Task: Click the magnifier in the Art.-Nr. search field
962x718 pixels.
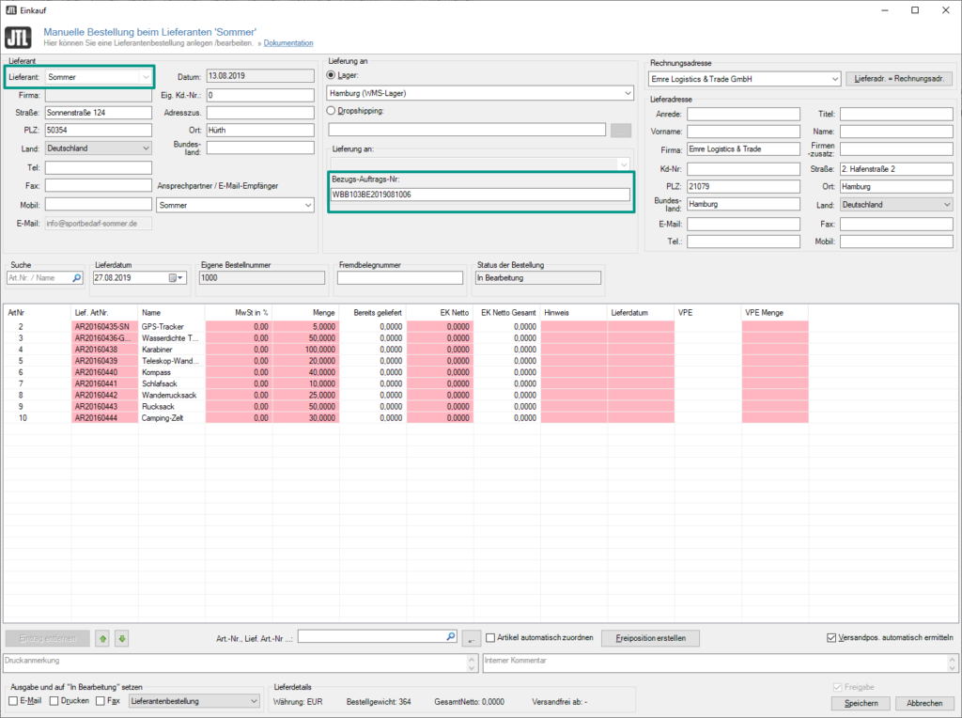Action: (450, 636)
